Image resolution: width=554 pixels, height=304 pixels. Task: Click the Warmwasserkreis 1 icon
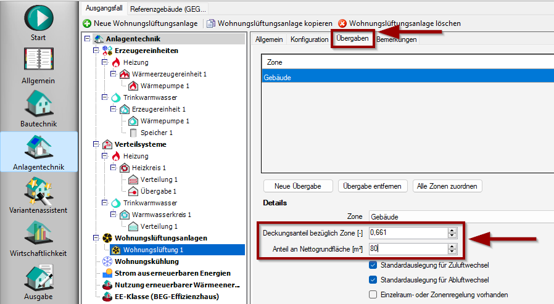click(x=125, y=215)
